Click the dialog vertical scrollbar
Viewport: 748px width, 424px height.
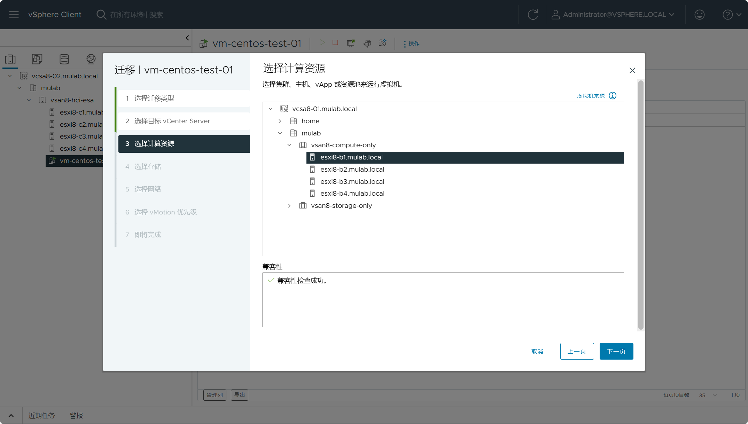tap(641, 205)
